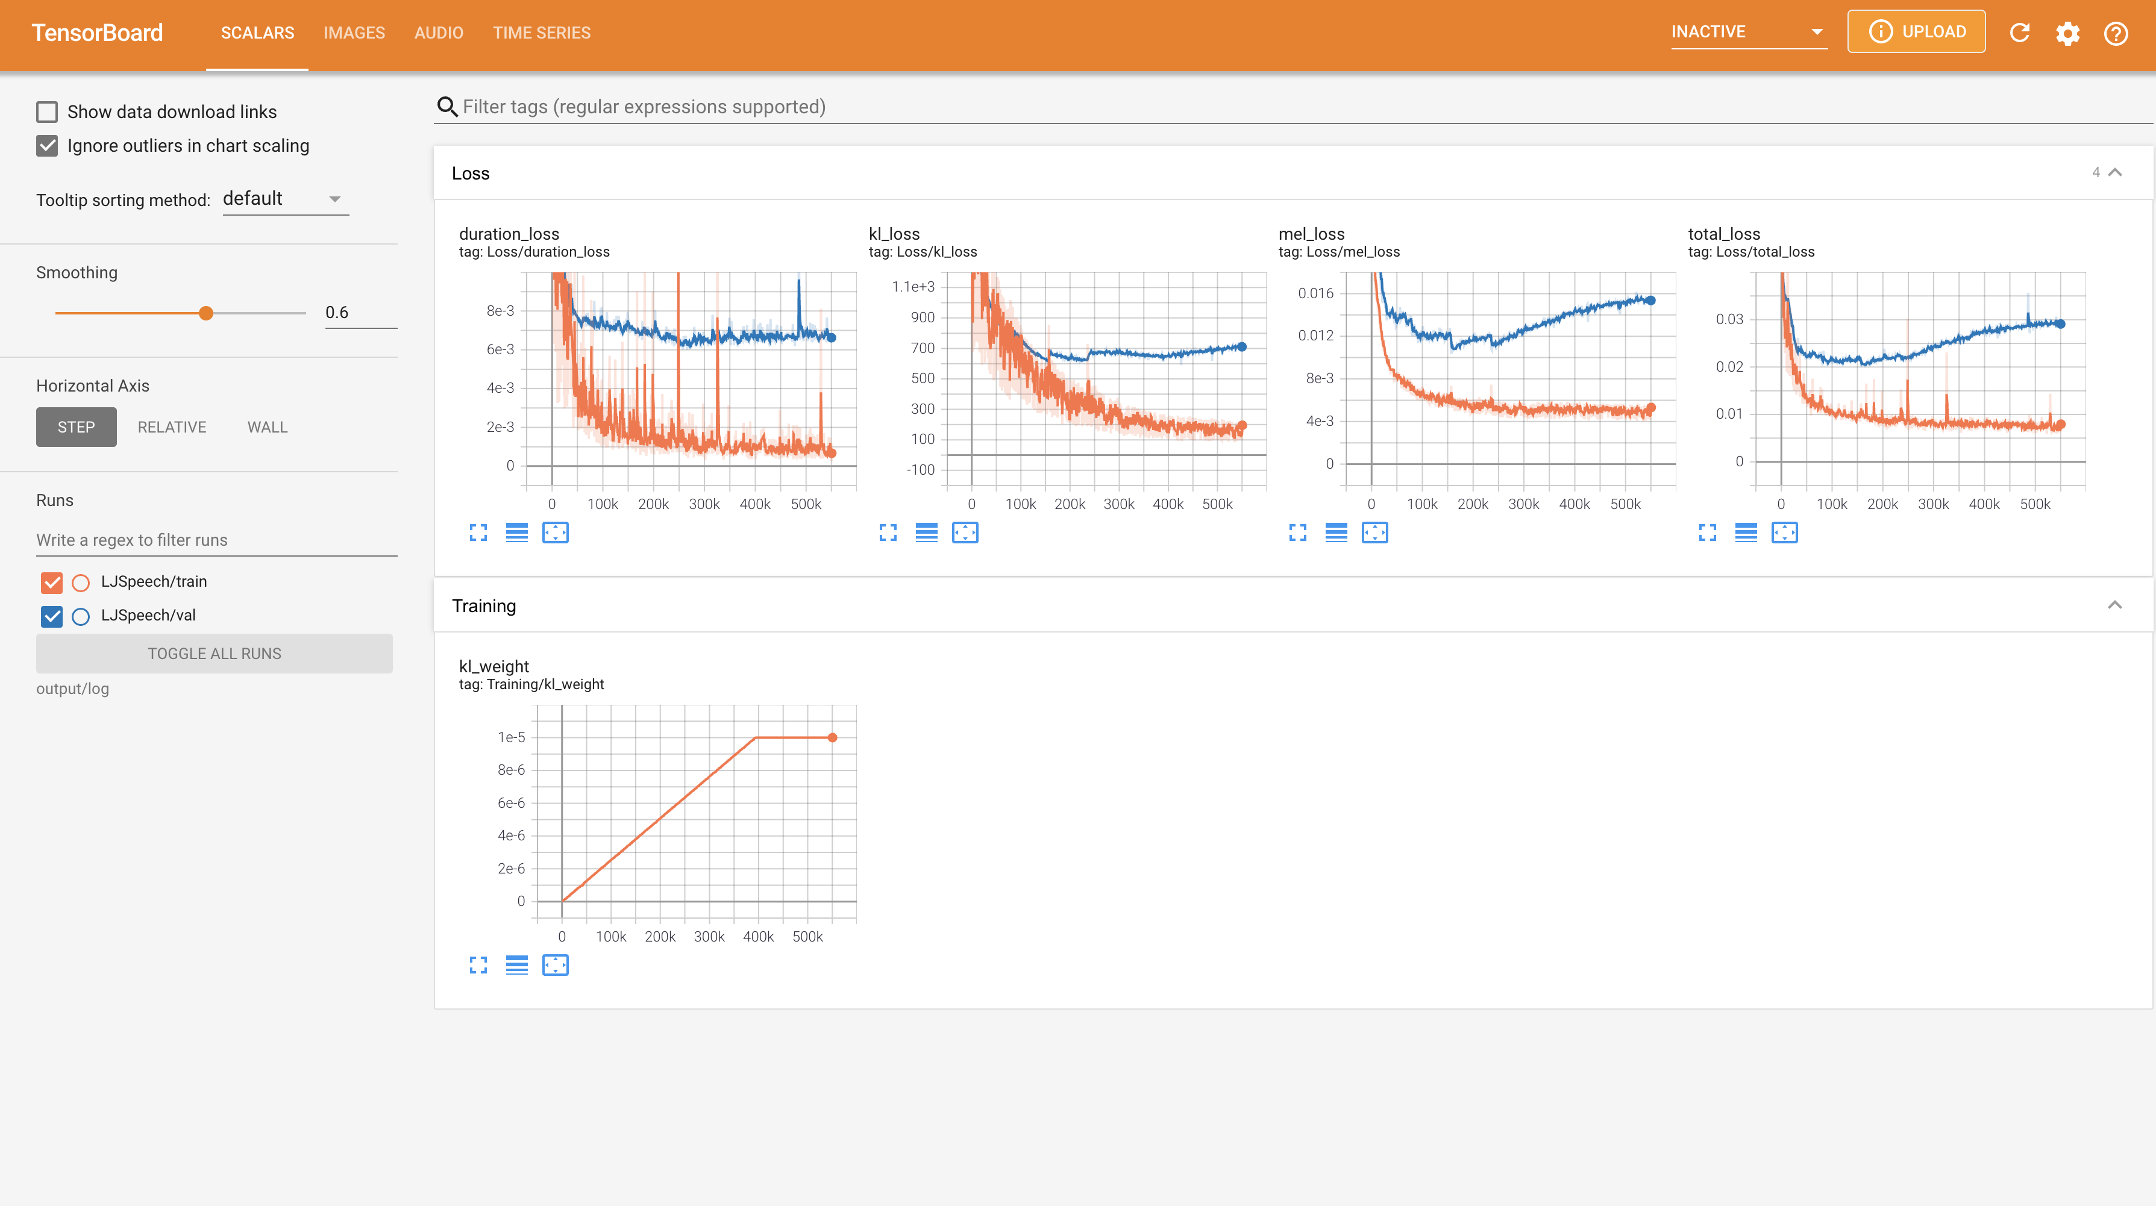Toggle log scale on kl_weight chart

coord(516,965)
